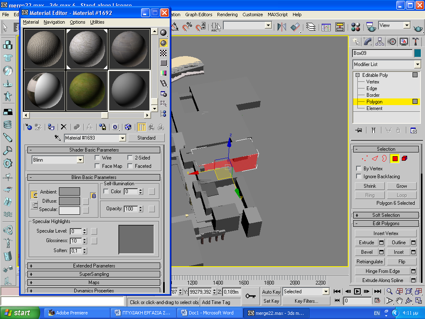Select the Element sub-object selection icon
This screenshot has width=425, height=319.
pyautogui.click(x=404, y=158)
